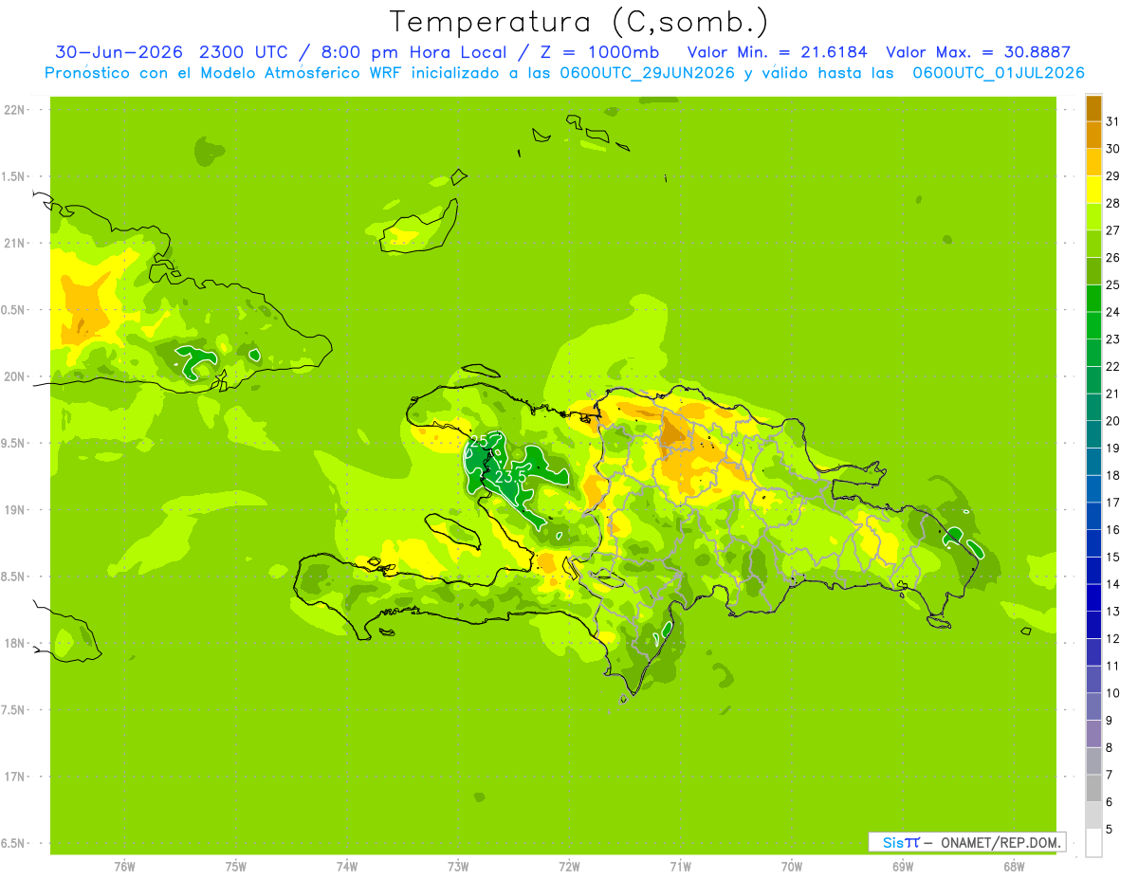Select valid-until time "0600UTC_01JUL2026"
The image size is (1138, 879).
(x=999, y=73)
